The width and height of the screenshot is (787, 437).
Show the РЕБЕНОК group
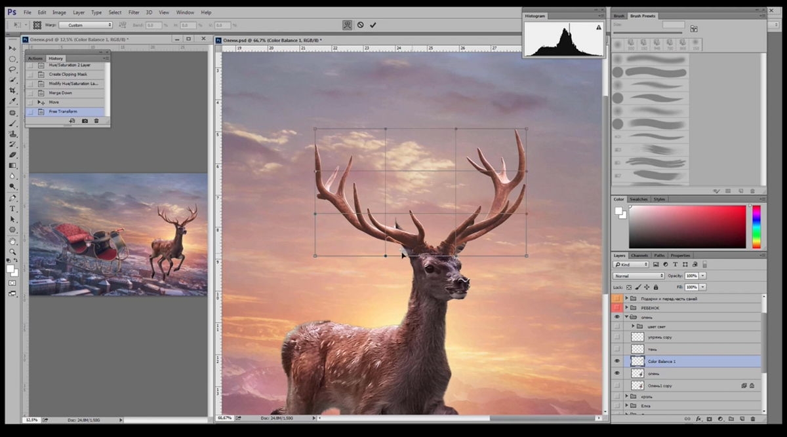(617, 307)
